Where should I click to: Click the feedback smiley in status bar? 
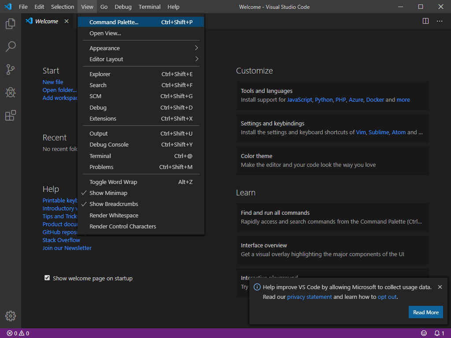click(424, 333)
